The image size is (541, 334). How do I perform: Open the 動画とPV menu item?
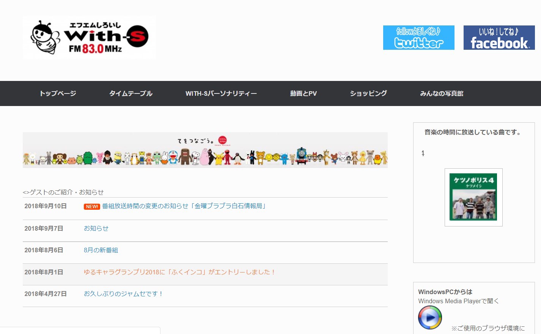coord(304,93)
